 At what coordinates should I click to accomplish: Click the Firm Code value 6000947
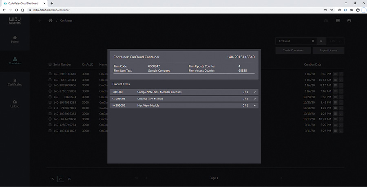point(154,66)
